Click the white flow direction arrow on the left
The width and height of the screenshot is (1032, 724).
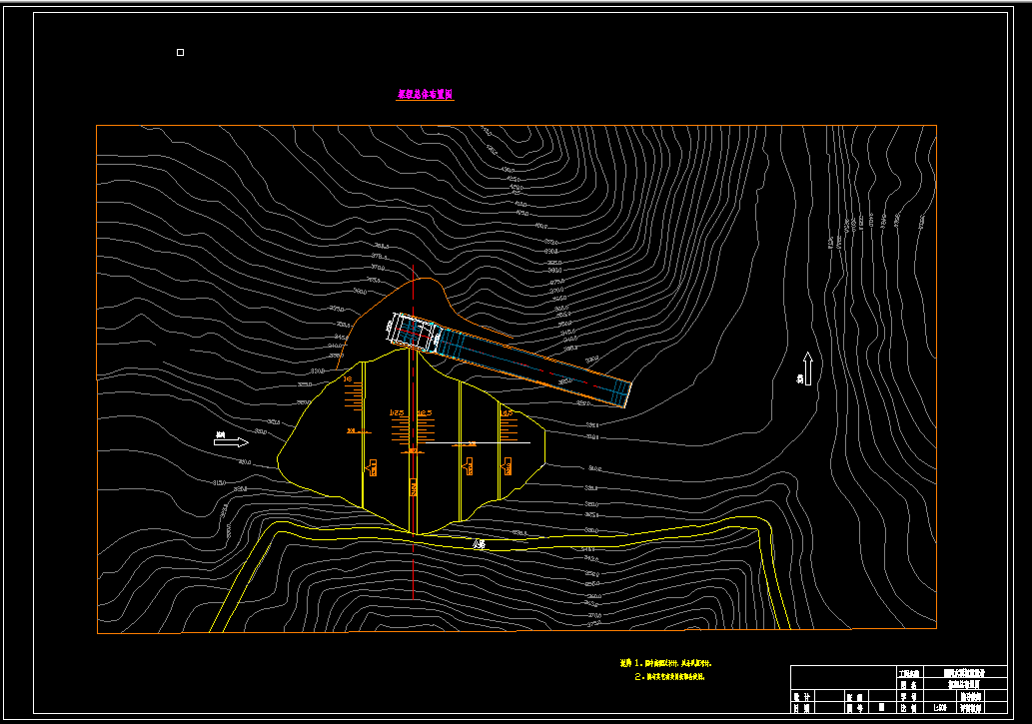click(x=231, y=442)
